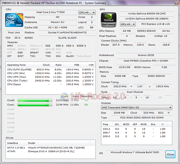Click the Intel Core 2 Duo logo
Viewport: 180px width, 164px height.
pos(14,20)
